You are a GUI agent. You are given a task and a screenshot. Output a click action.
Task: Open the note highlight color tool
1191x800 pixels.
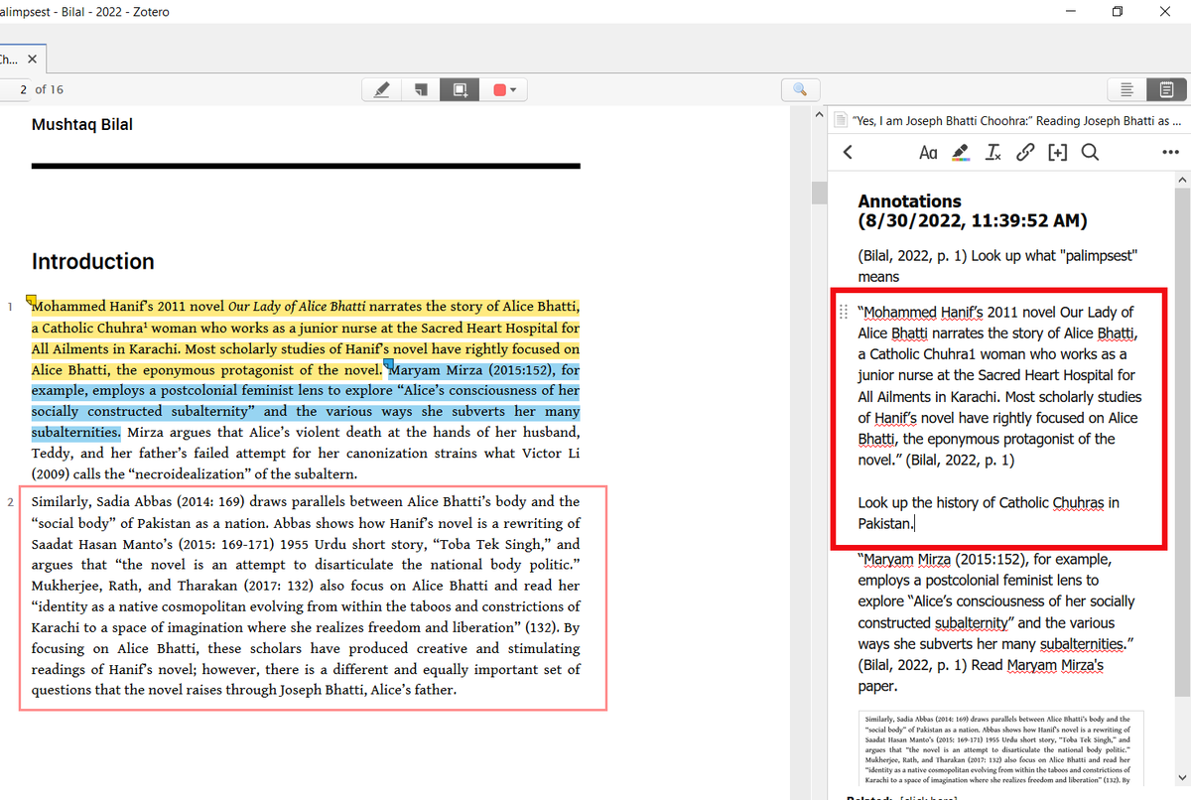960,152
